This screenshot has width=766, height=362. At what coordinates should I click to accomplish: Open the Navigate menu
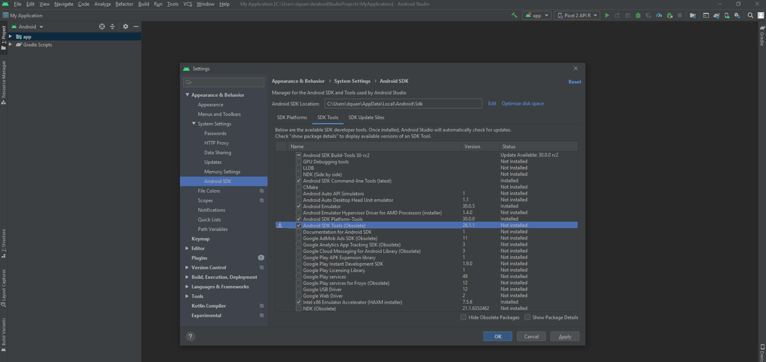coord(63,4)
